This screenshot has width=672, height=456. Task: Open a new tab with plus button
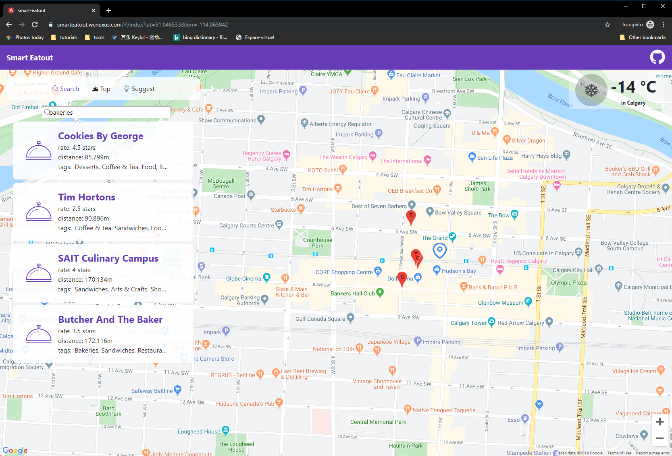click(109, 10)
